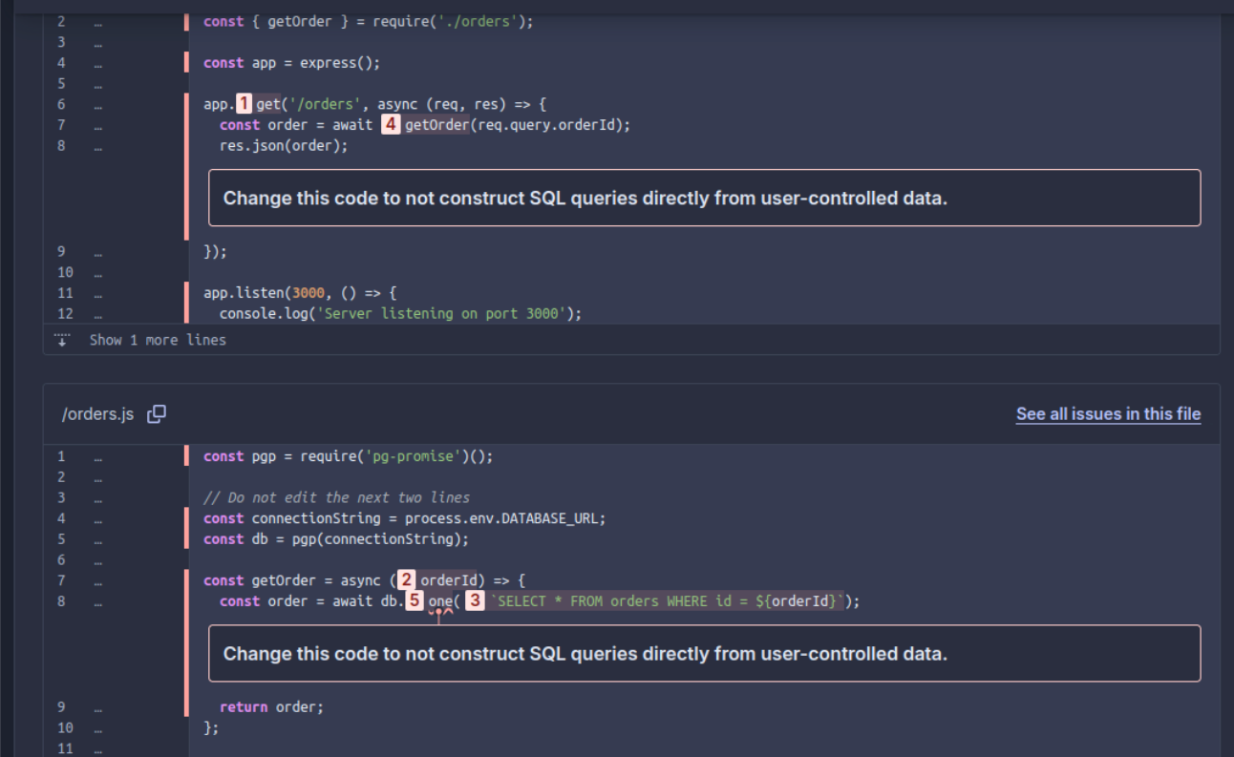The width and height of the screenshot is (1234, 757).
Task: Select flow marker 2 beside orderId parameter
Action: coord(407,579)
